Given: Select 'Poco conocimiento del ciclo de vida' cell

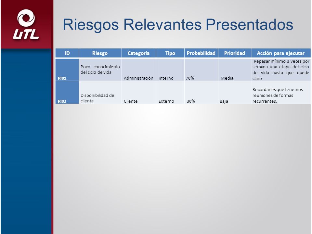Looking at the screenshot, I should pyautogui.click(x=100, y=70).
